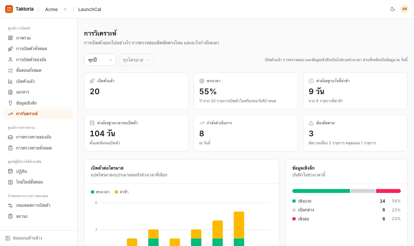Click the clock icon in ค่ามัธยฐานวันที่ล่าช้า card
This screenshot has height=246, width=414.
pos(311,81)
